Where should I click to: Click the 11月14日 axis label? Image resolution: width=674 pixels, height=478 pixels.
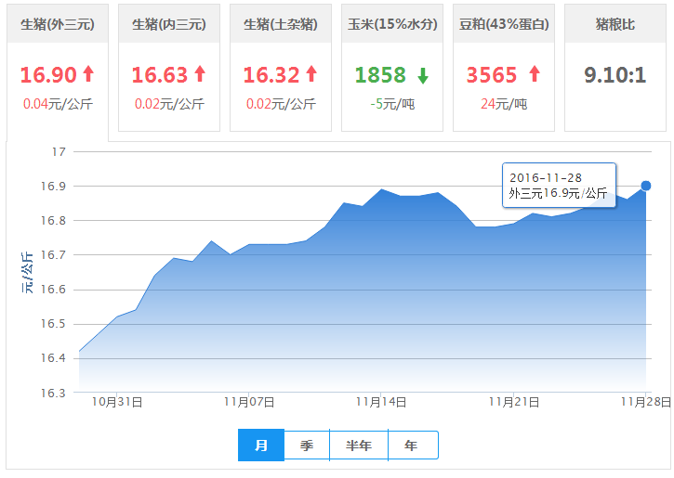[381, 402]
